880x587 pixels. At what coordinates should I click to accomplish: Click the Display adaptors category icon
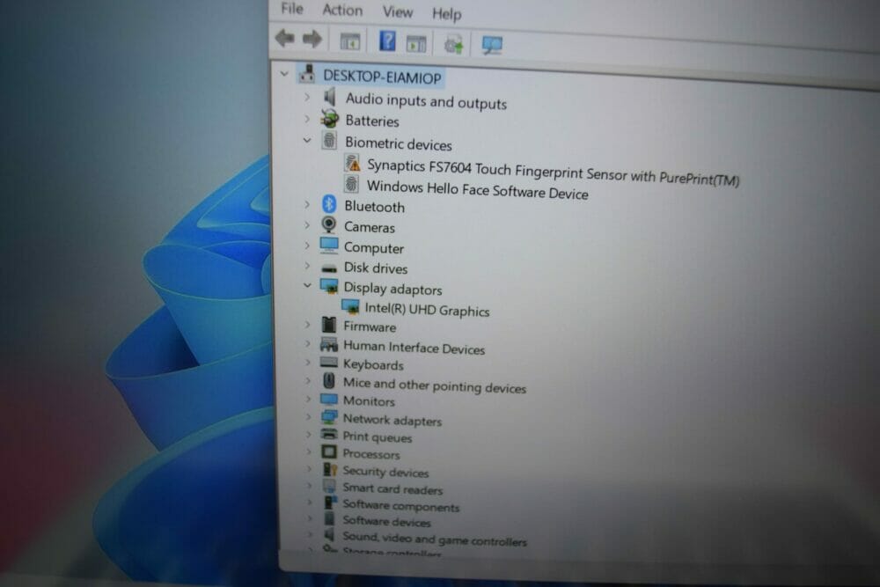[329, 286]
